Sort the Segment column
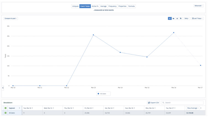This screenshot has height=120, width=210. [x=19, y=108]
